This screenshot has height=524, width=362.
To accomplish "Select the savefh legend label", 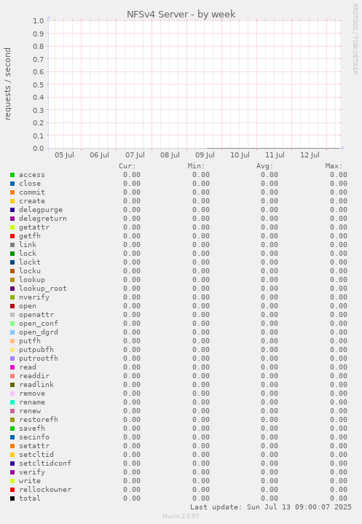I will coord(32,429).
